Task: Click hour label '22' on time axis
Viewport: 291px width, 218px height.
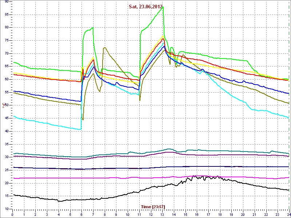Action: (x=266, y=214)
